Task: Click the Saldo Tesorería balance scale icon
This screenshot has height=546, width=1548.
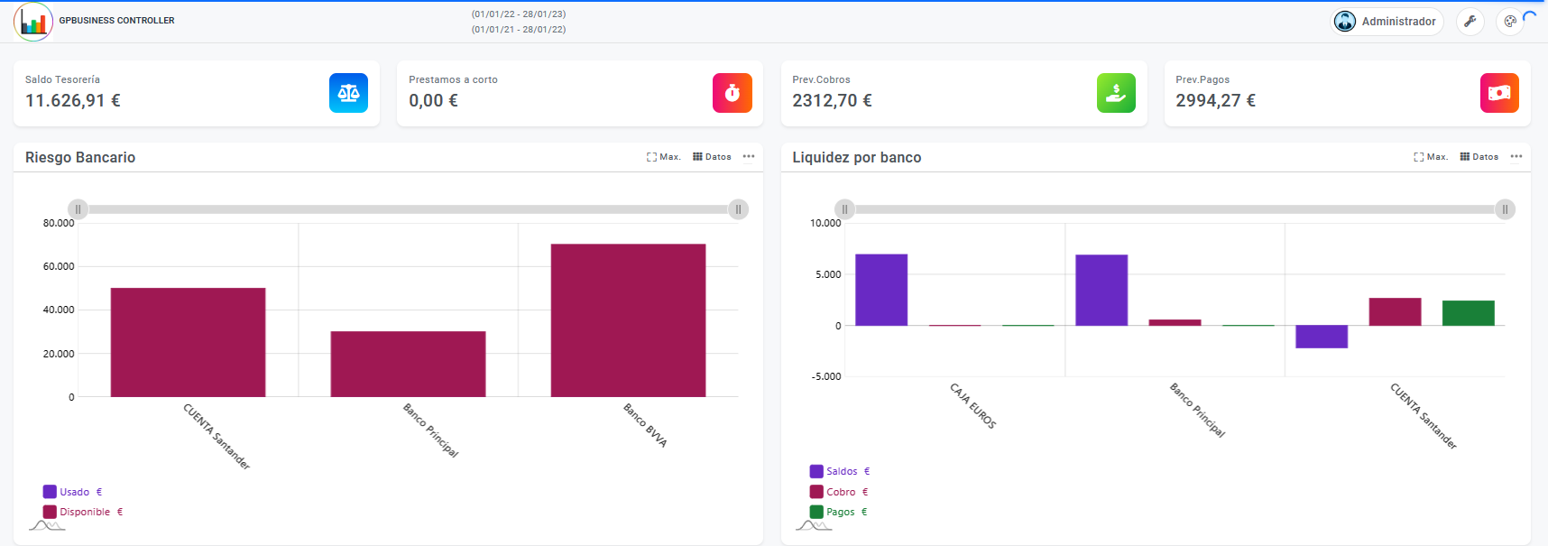Action: 348,93
